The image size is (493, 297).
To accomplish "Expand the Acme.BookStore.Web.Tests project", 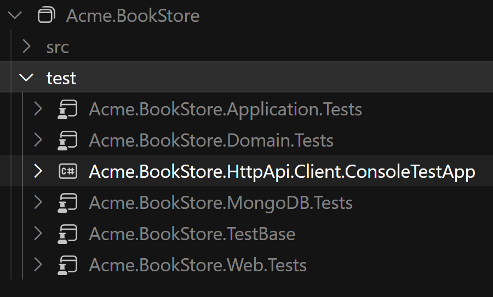I will click(x=38, y=264).
